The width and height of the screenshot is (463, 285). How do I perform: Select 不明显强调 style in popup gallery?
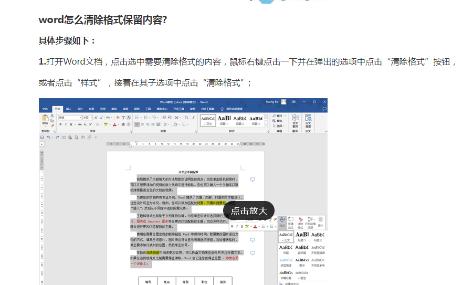coord(318,250)
